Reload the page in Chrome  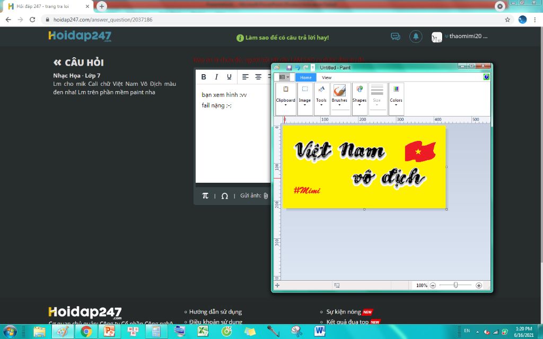tap(32, 20)
